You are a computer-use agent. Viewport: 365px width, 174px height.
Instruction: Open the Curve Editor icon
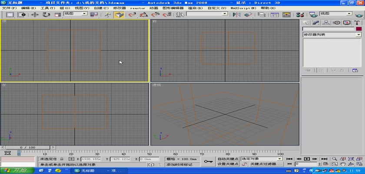[x=275, y=15]
